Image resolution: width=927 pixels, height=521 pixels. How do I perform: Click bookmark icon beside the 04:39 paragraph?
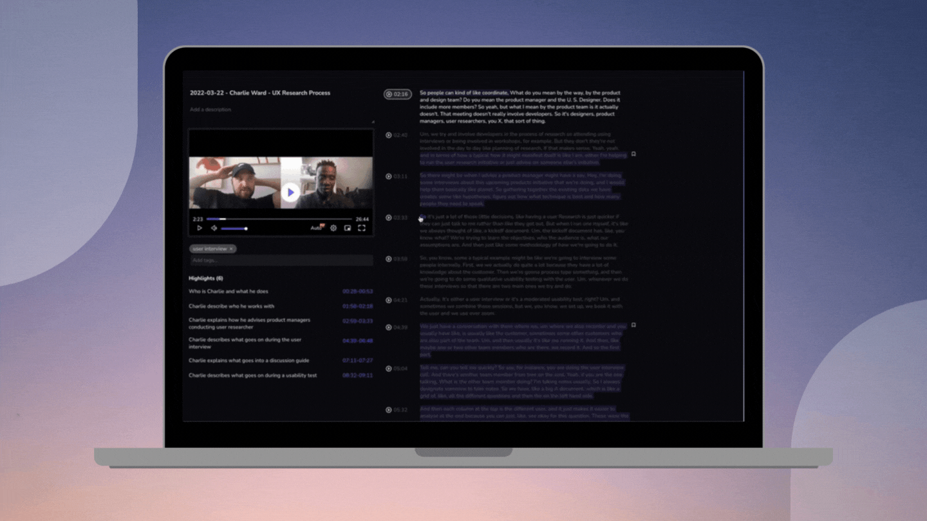633,325
